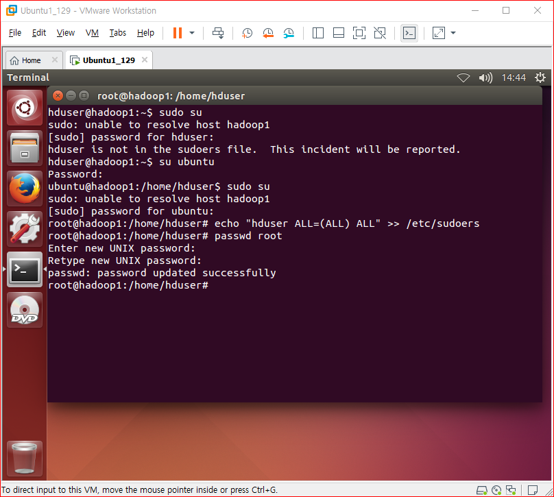Open the Files manager in the launcher
The width and height of the screenshot is (554, 497).
pos(25,148)
